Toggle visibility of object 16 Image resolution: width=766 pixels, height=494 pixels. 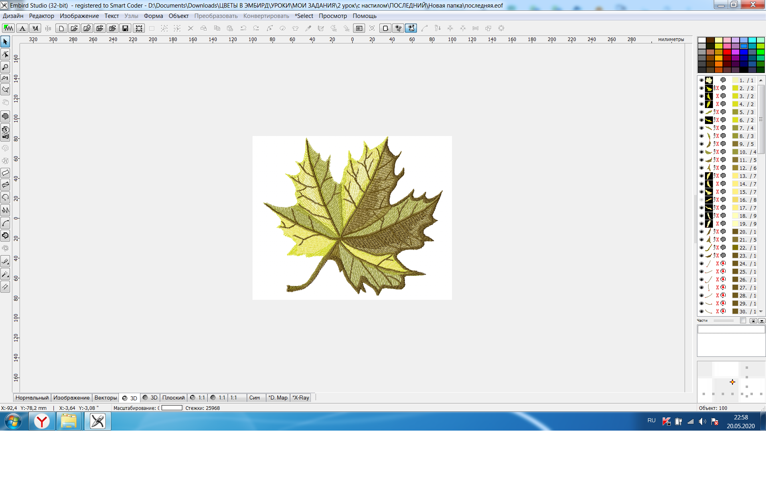701,200
